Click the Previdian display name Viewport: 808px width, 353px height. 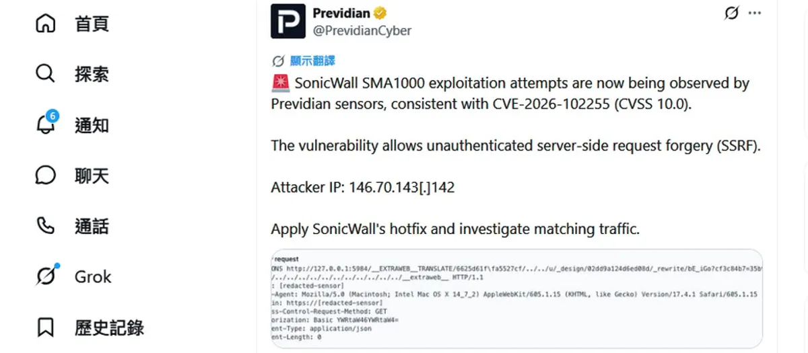click(x=341, y=13)
